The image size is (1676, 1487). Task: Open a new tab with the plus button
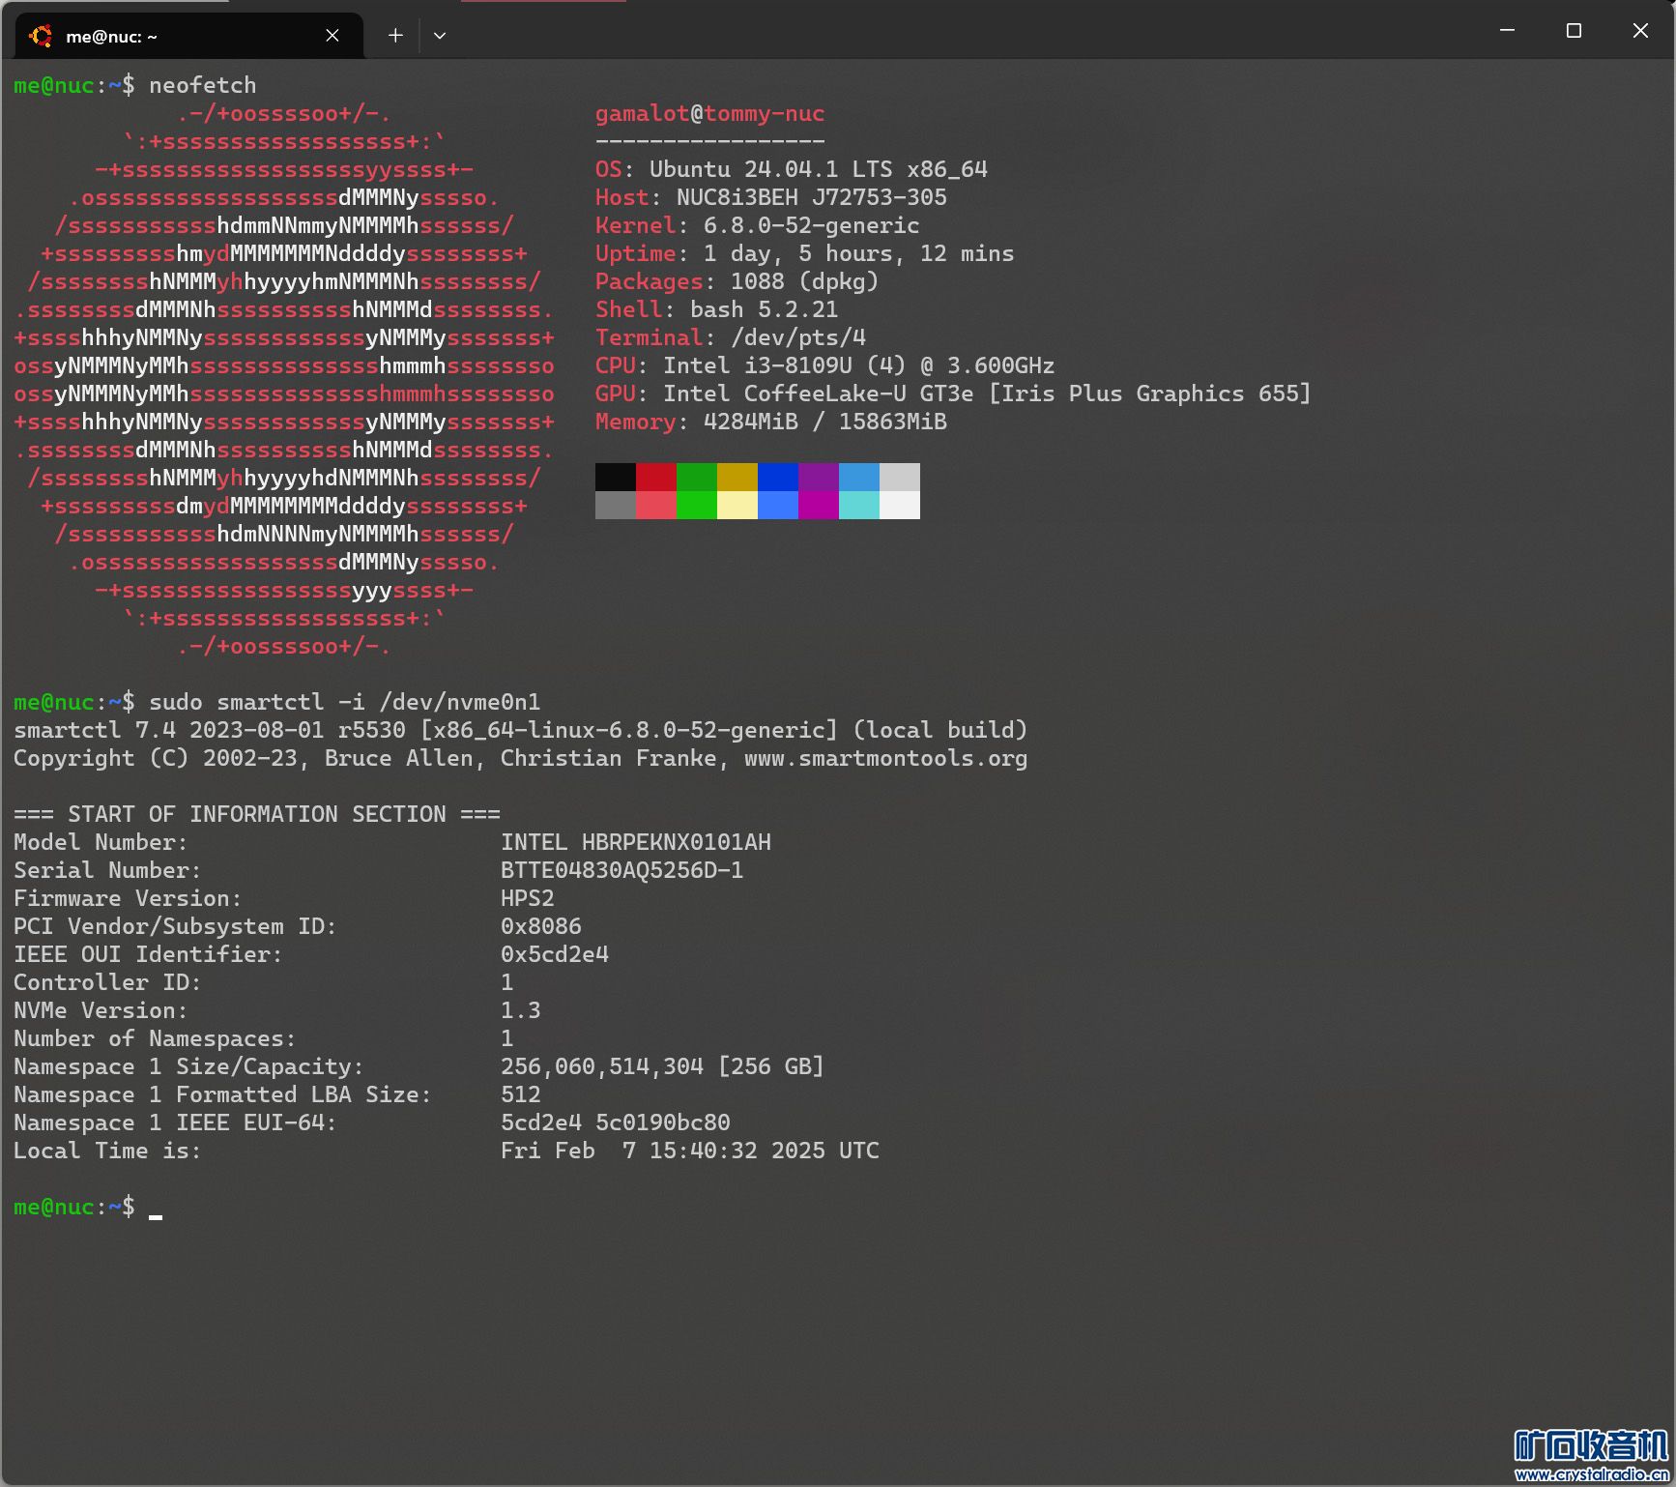395,36
